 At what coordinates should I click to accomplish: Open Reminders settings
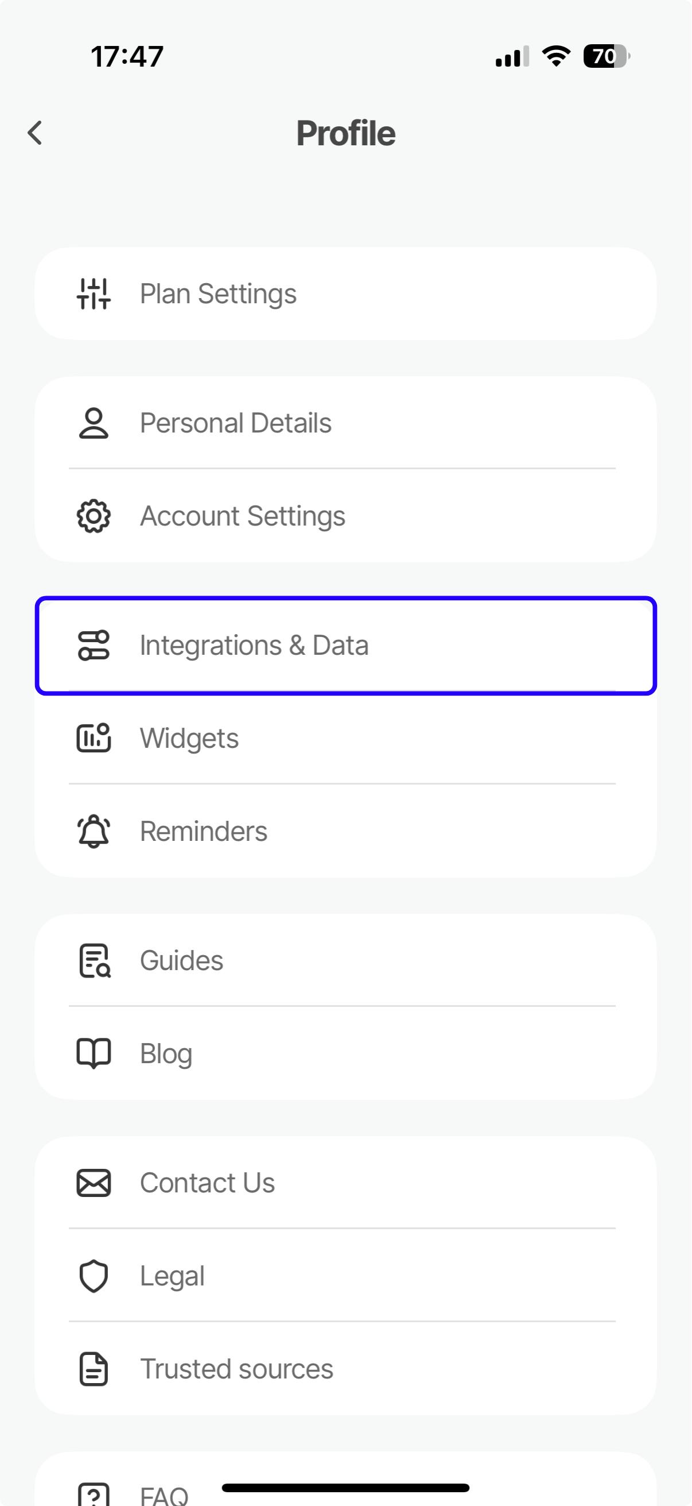[344, 831]
